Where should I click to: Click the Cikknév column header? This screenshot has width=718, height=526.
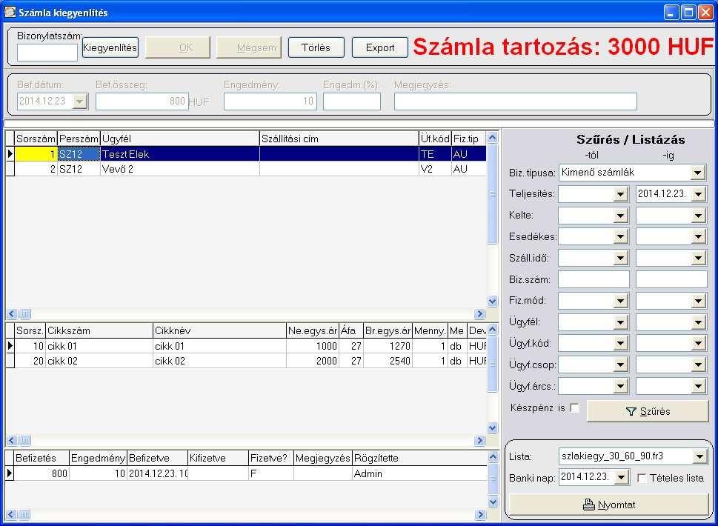click(219, 330)
